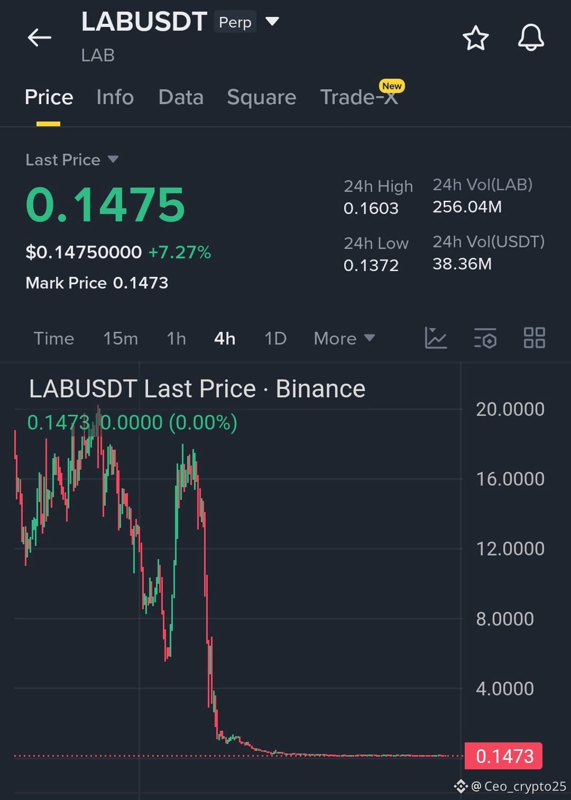The width and height of the screenshot is (571, 800).
Task: Click the 24h Low value 0.1372
Action: [x=371, y=265]
